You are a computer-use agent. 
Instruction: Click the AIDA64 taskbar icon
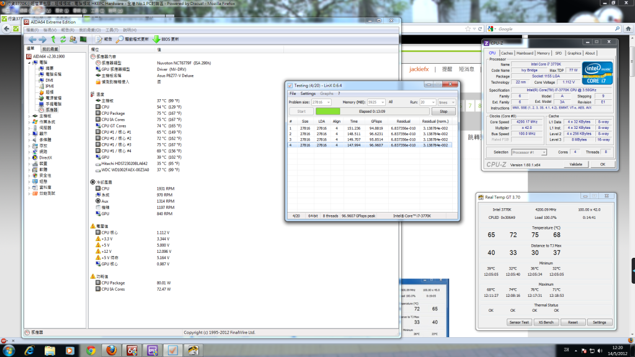tap(132, 350)
